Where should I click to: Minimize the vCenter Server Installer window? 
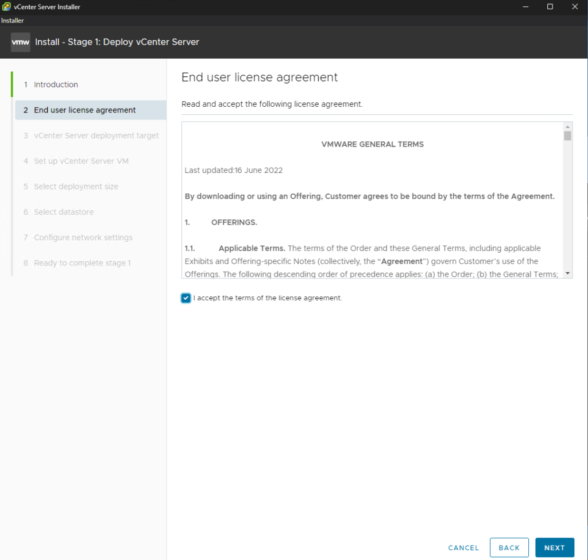click(x=525, y=7)
